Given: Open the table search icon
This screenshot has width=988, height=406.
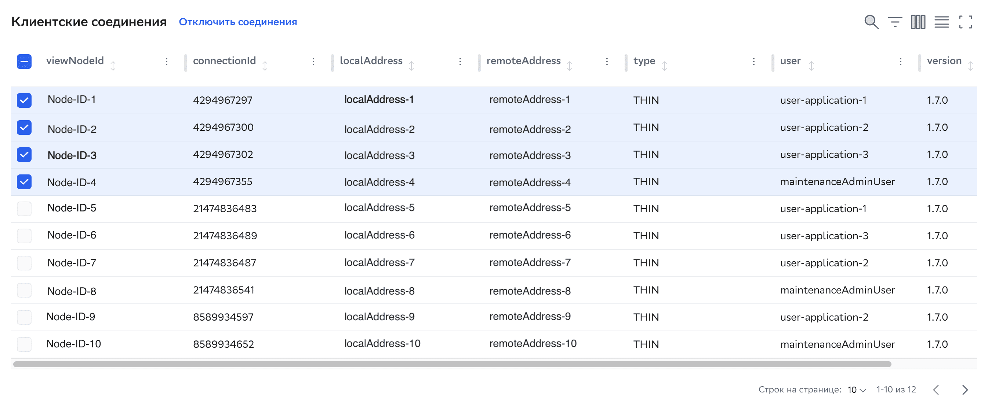Looking at the screenshot, I should (871, 22).
